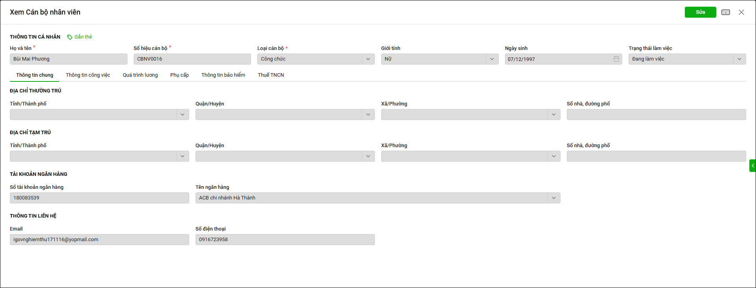756x288 pixels.
Task: Click the Số tài khoản ngân hàng field
Action: click(x=99, y=198)
